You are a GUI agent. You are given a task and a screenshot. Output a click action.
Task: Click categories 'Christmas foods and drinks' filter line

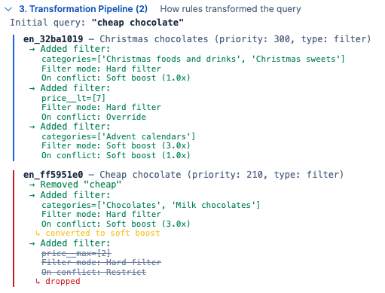click(x=193, y=59)
